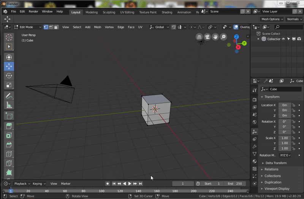Image resolution: width=304 pixels, height=199 pixels.
Task: Enable vertex select mode
Action: [46, 27]
